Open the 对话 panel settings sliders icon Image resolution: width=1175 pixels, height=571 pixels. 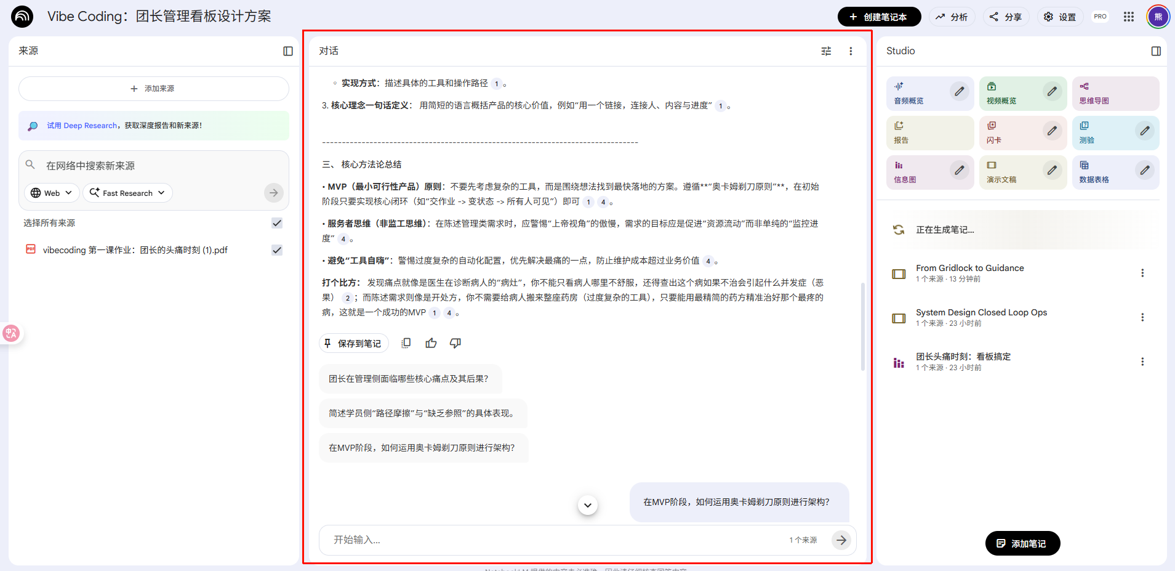(x=826, y=51)
